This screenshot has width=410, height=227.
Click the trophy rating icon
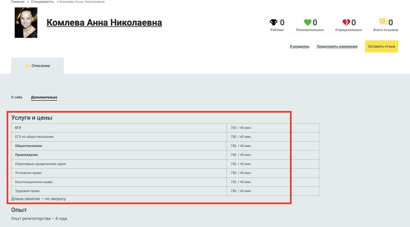click(x=273, y=23)
